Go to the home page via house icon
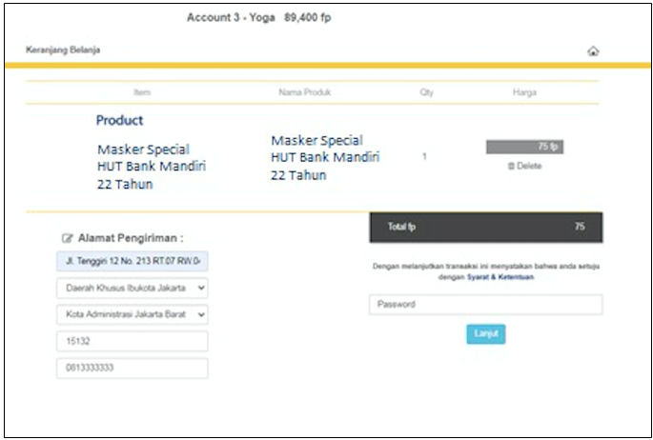This screenshot has height=440, width=653. [593, 51]
